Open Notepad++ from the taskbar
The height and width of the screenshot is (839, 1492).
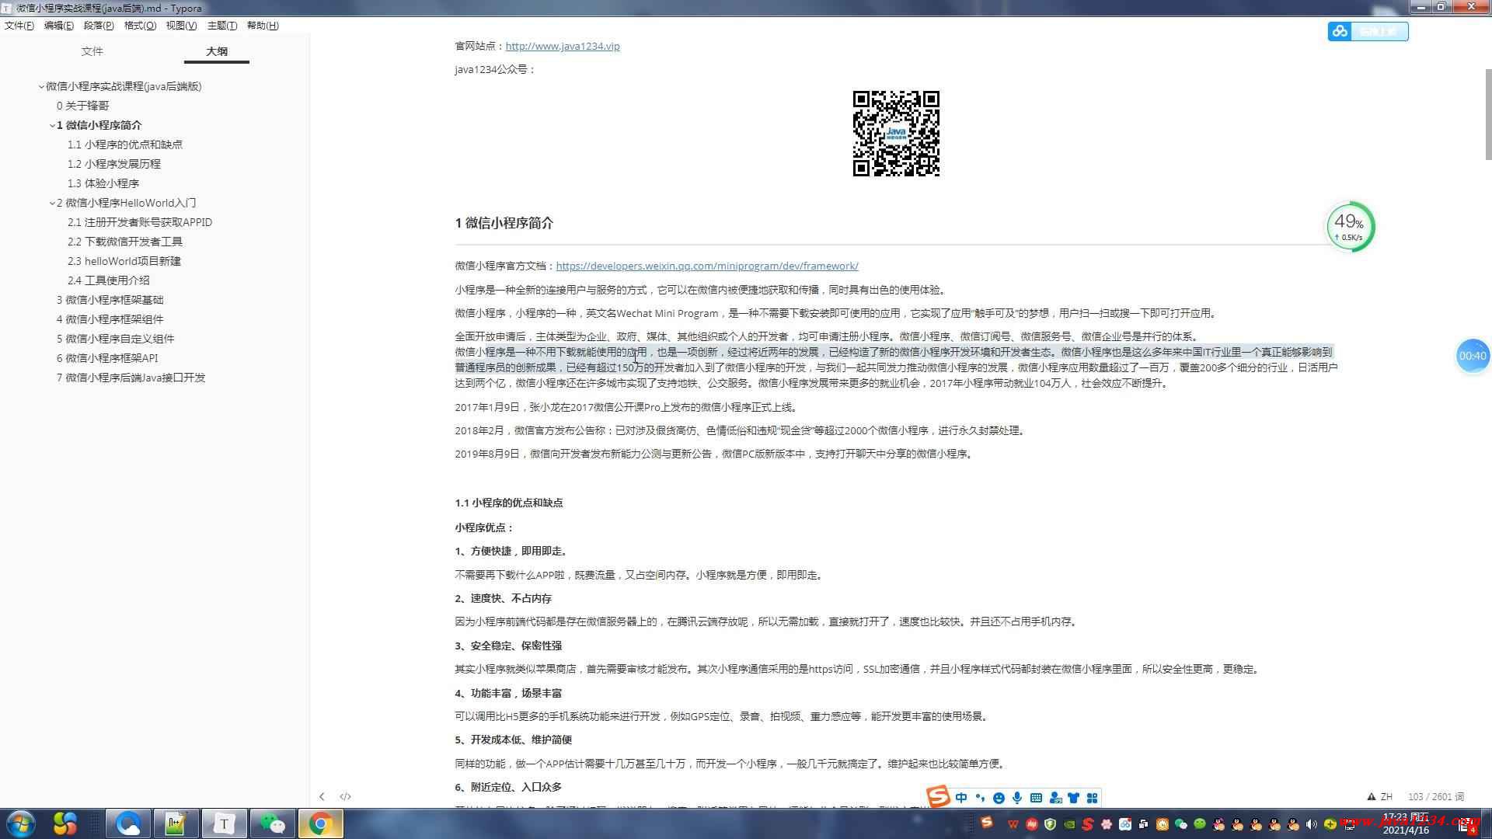[176, 823]
